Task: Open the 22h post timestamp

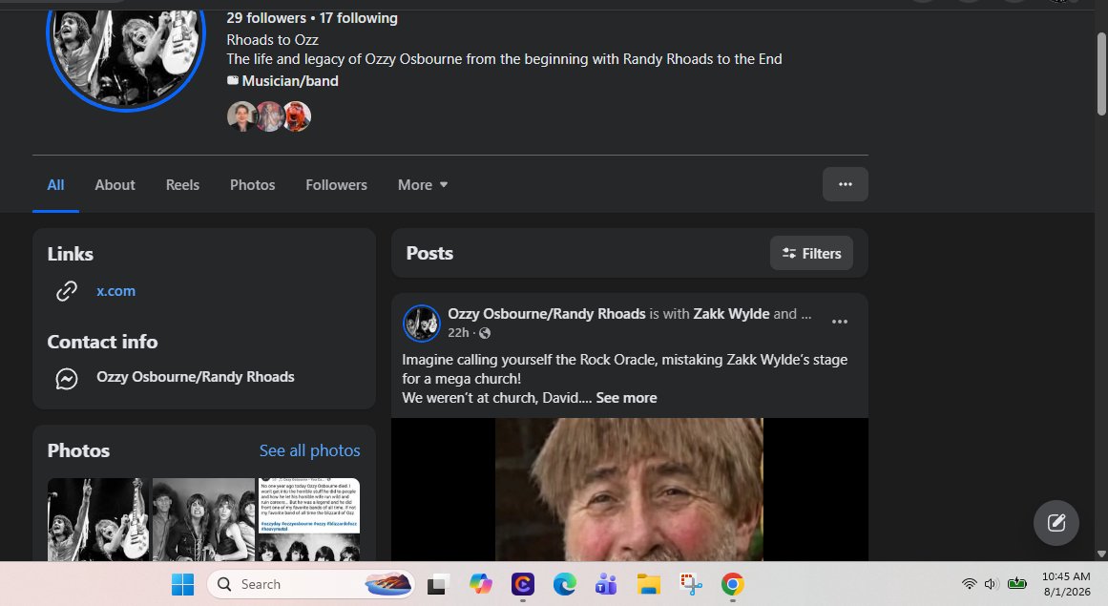Action: pyautogui.click(x=458, y=333)
